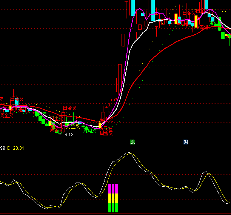Click the 日金叉 label near top right
This screenshot has width=231, height=215.
tap(189, 13)
